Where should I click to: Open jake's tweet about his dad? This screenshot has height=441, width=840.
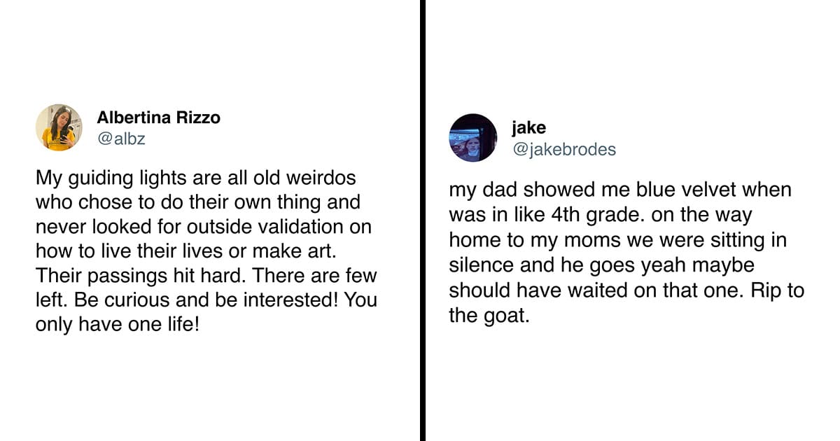(626, 253)
